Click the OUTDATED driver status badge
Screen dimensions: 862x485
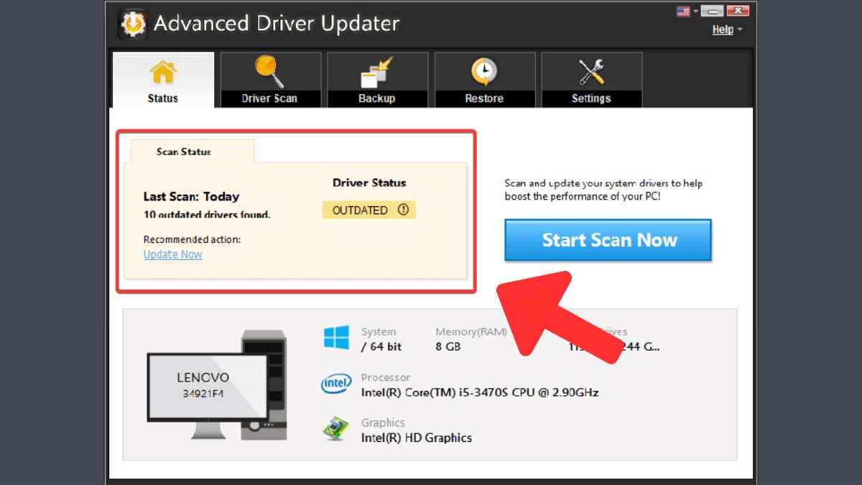tap(369, 210)
